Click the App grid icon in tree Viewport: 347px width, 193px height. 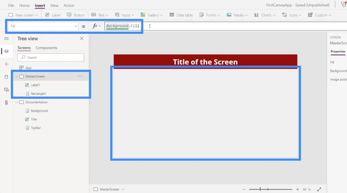coord(21,68)
